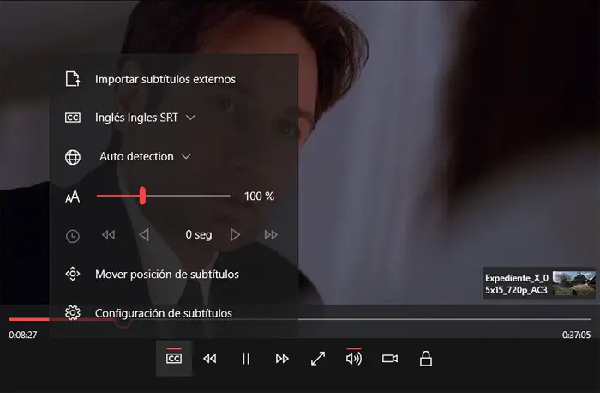Skip forward with fast-forward button

coord(282,359)
